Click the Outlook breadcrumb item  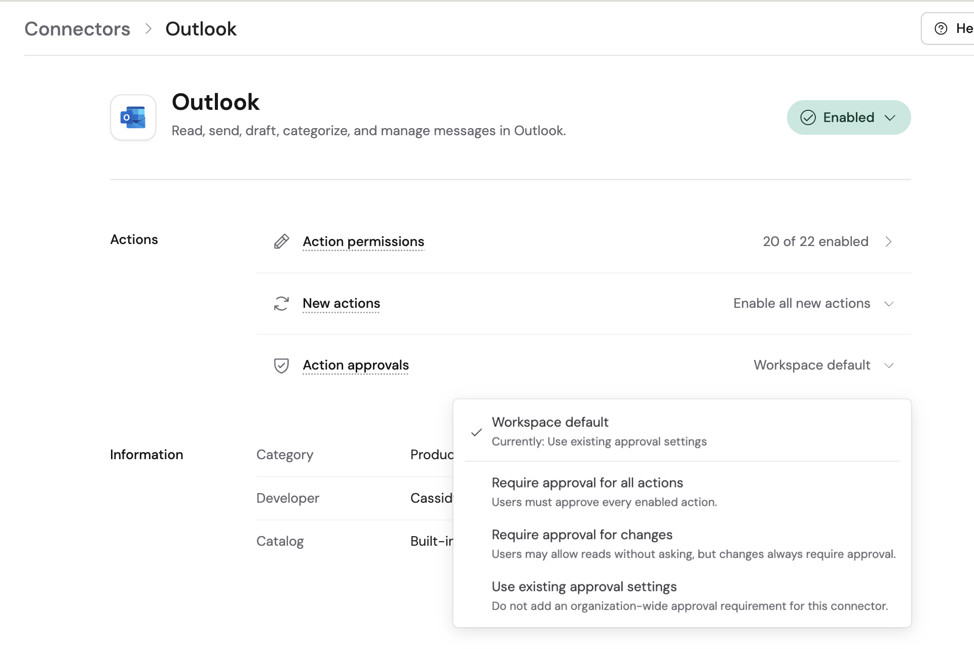click(201, 29)
